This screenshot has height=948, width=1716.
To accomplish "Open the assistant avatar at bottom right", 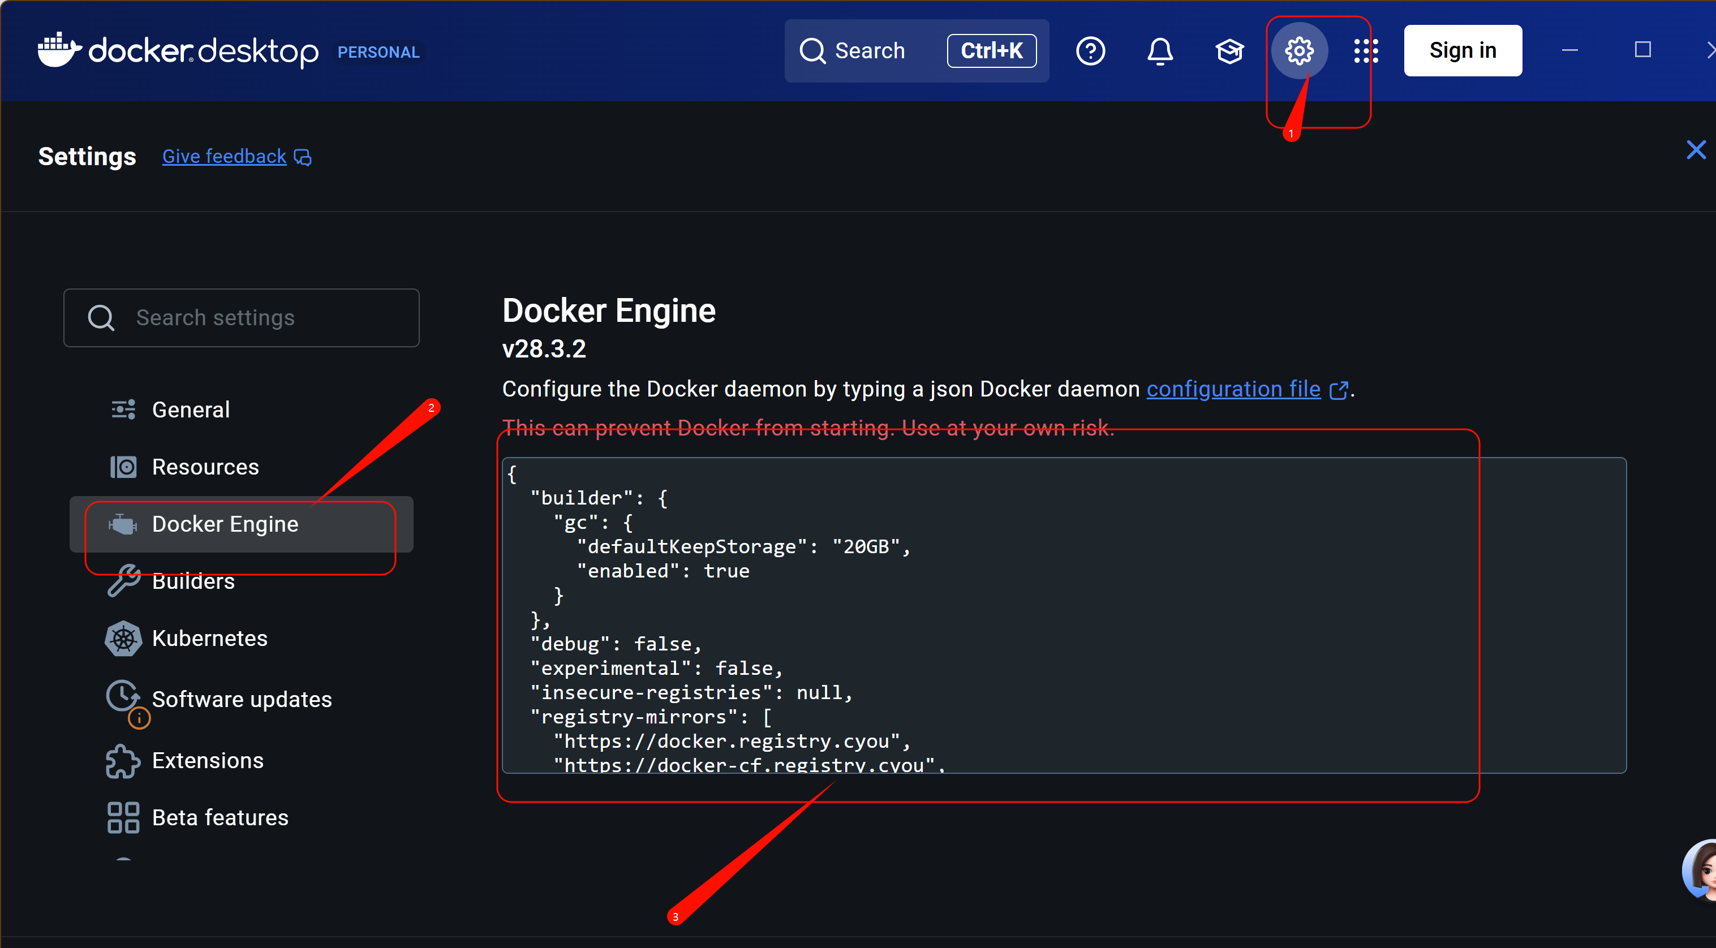I will [1700, 869].
